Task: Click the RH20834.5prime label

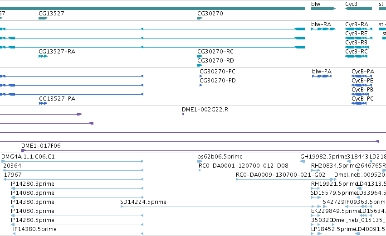Action: point(334,166)
